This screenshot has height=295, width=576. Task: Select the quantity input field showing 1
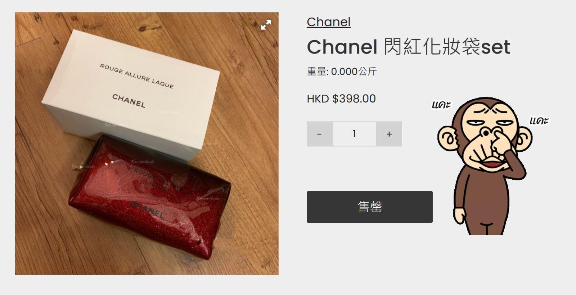(354, 134)
